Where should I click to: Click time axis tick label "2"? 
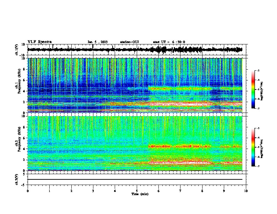[x=71, y=191]
